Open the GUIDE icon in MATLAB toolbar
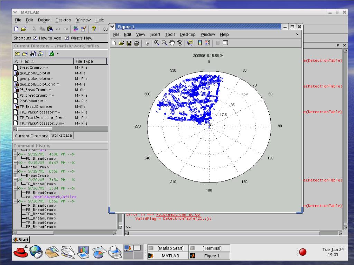The height and width of the screenshot is (265, 354). (84, 29)
